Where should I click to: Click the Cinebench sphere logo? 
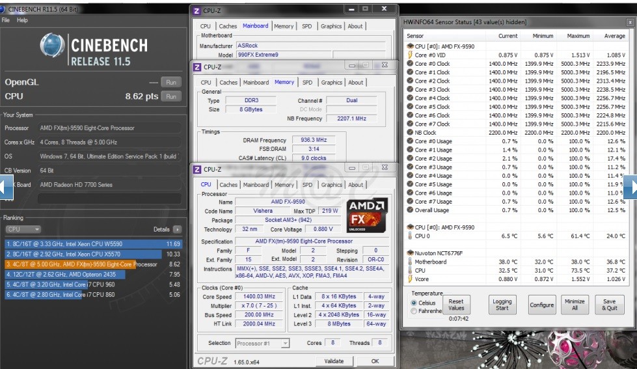(52, 46)
